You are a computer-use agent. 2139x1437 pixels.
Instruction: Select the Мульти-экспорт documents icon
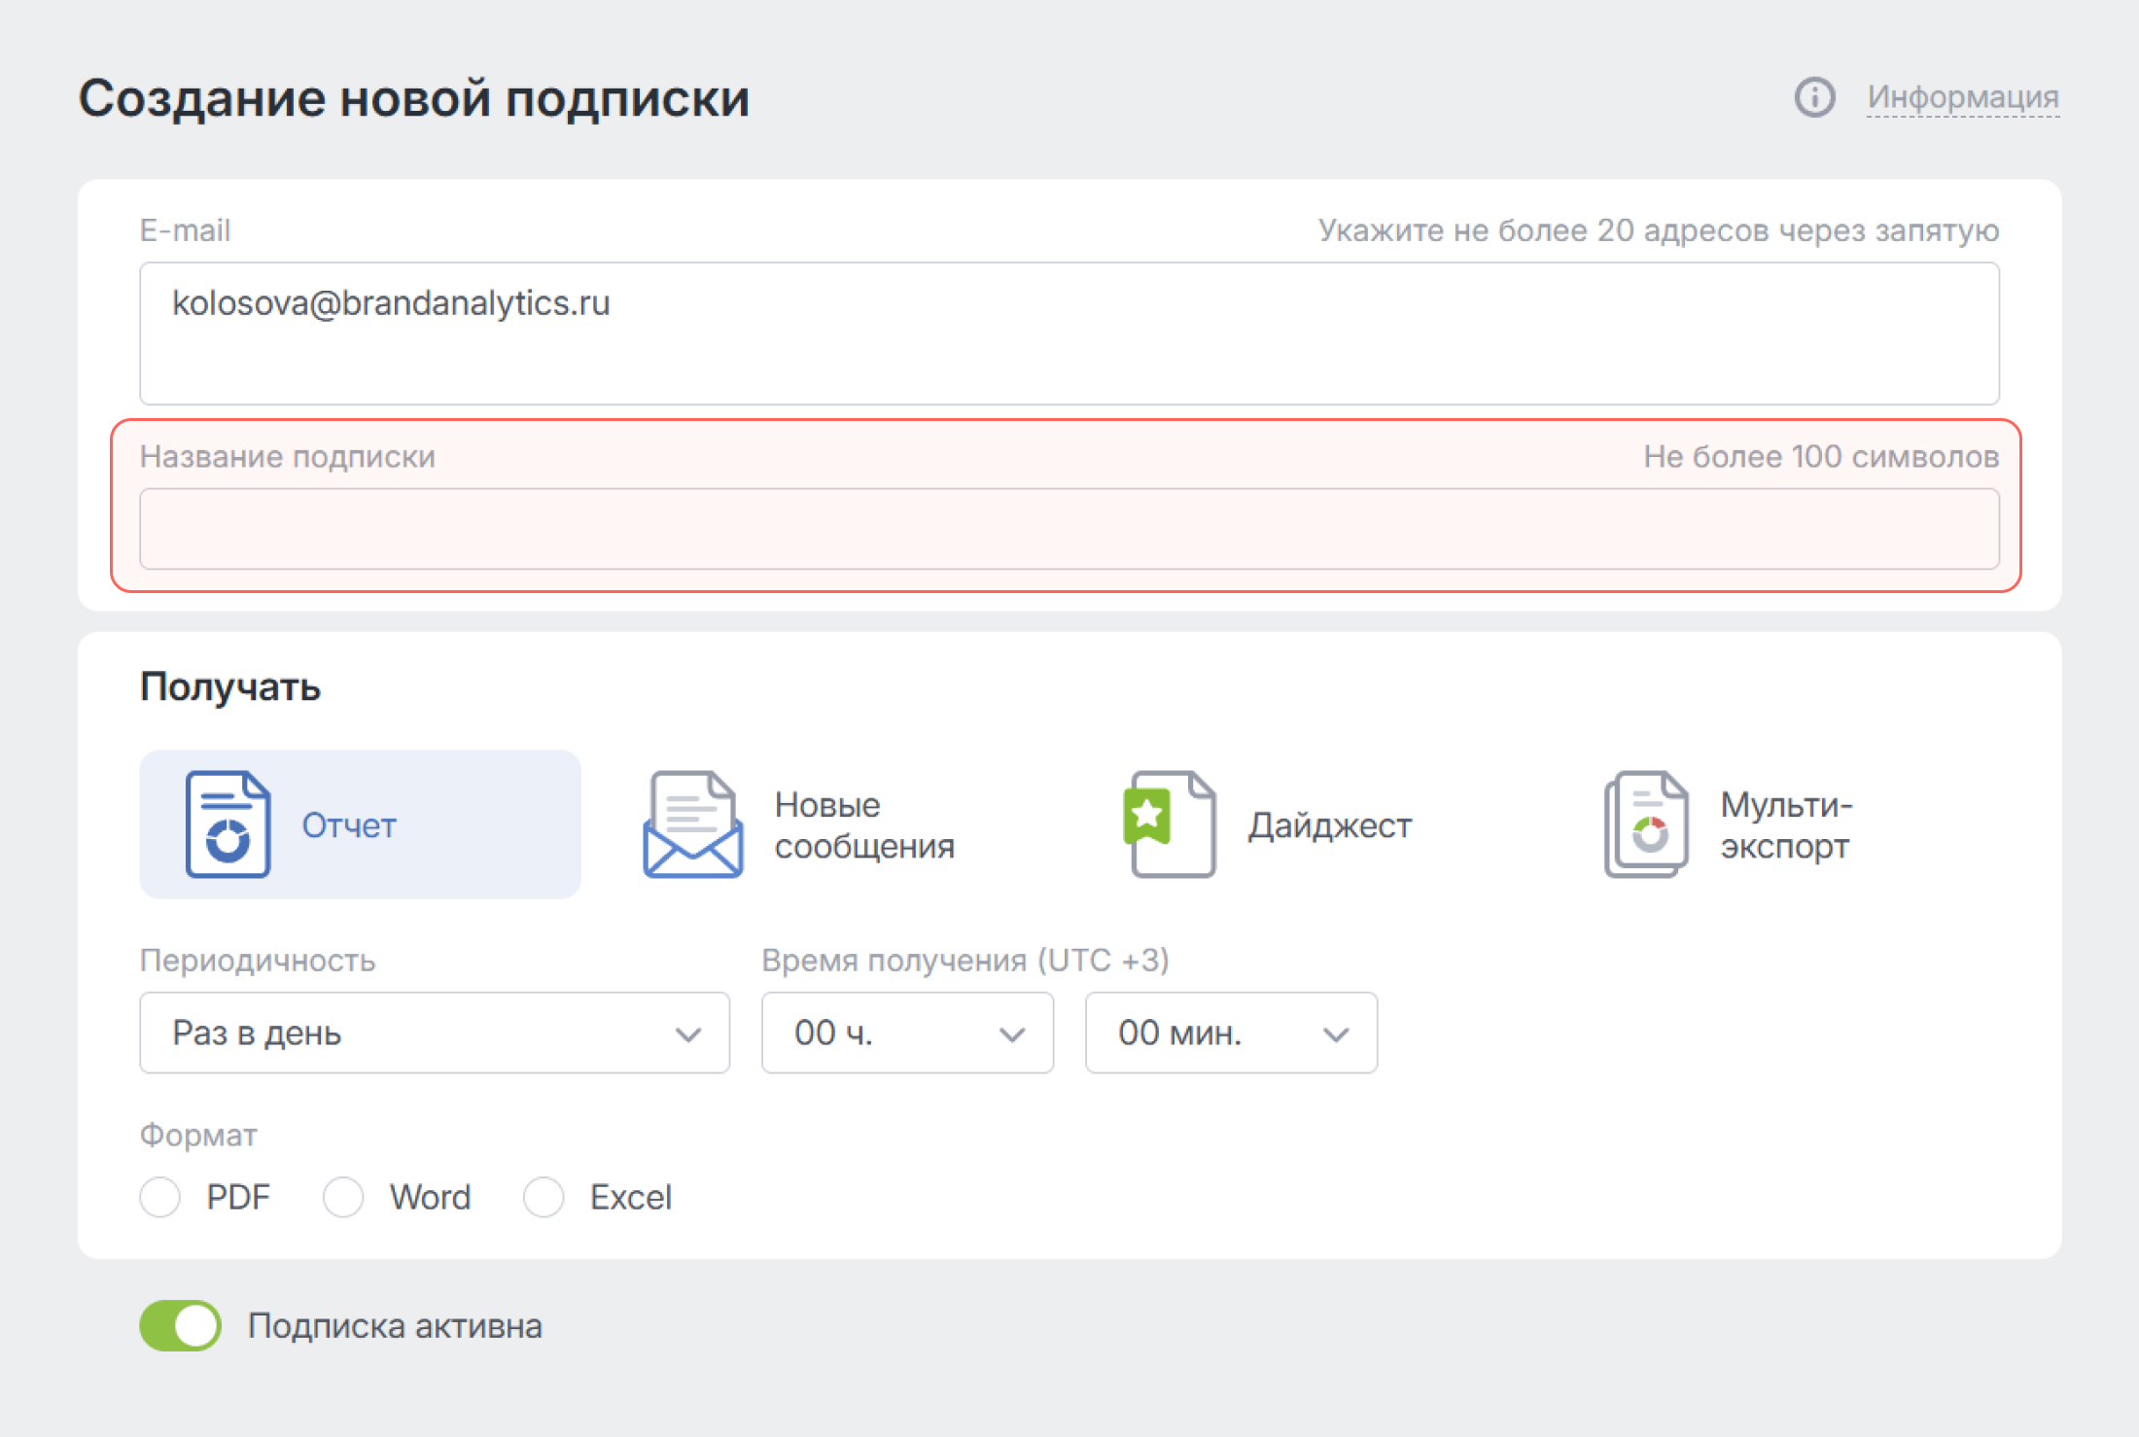tap(1646, 824)
